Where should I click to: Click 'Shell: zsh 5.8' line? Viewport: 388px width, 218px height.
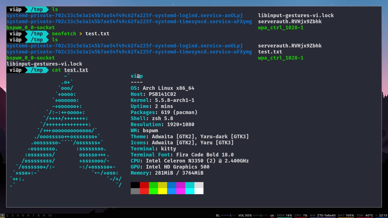tap(152, 118)
